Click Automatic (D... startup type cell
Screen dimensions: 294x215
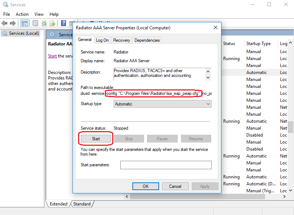261,184
